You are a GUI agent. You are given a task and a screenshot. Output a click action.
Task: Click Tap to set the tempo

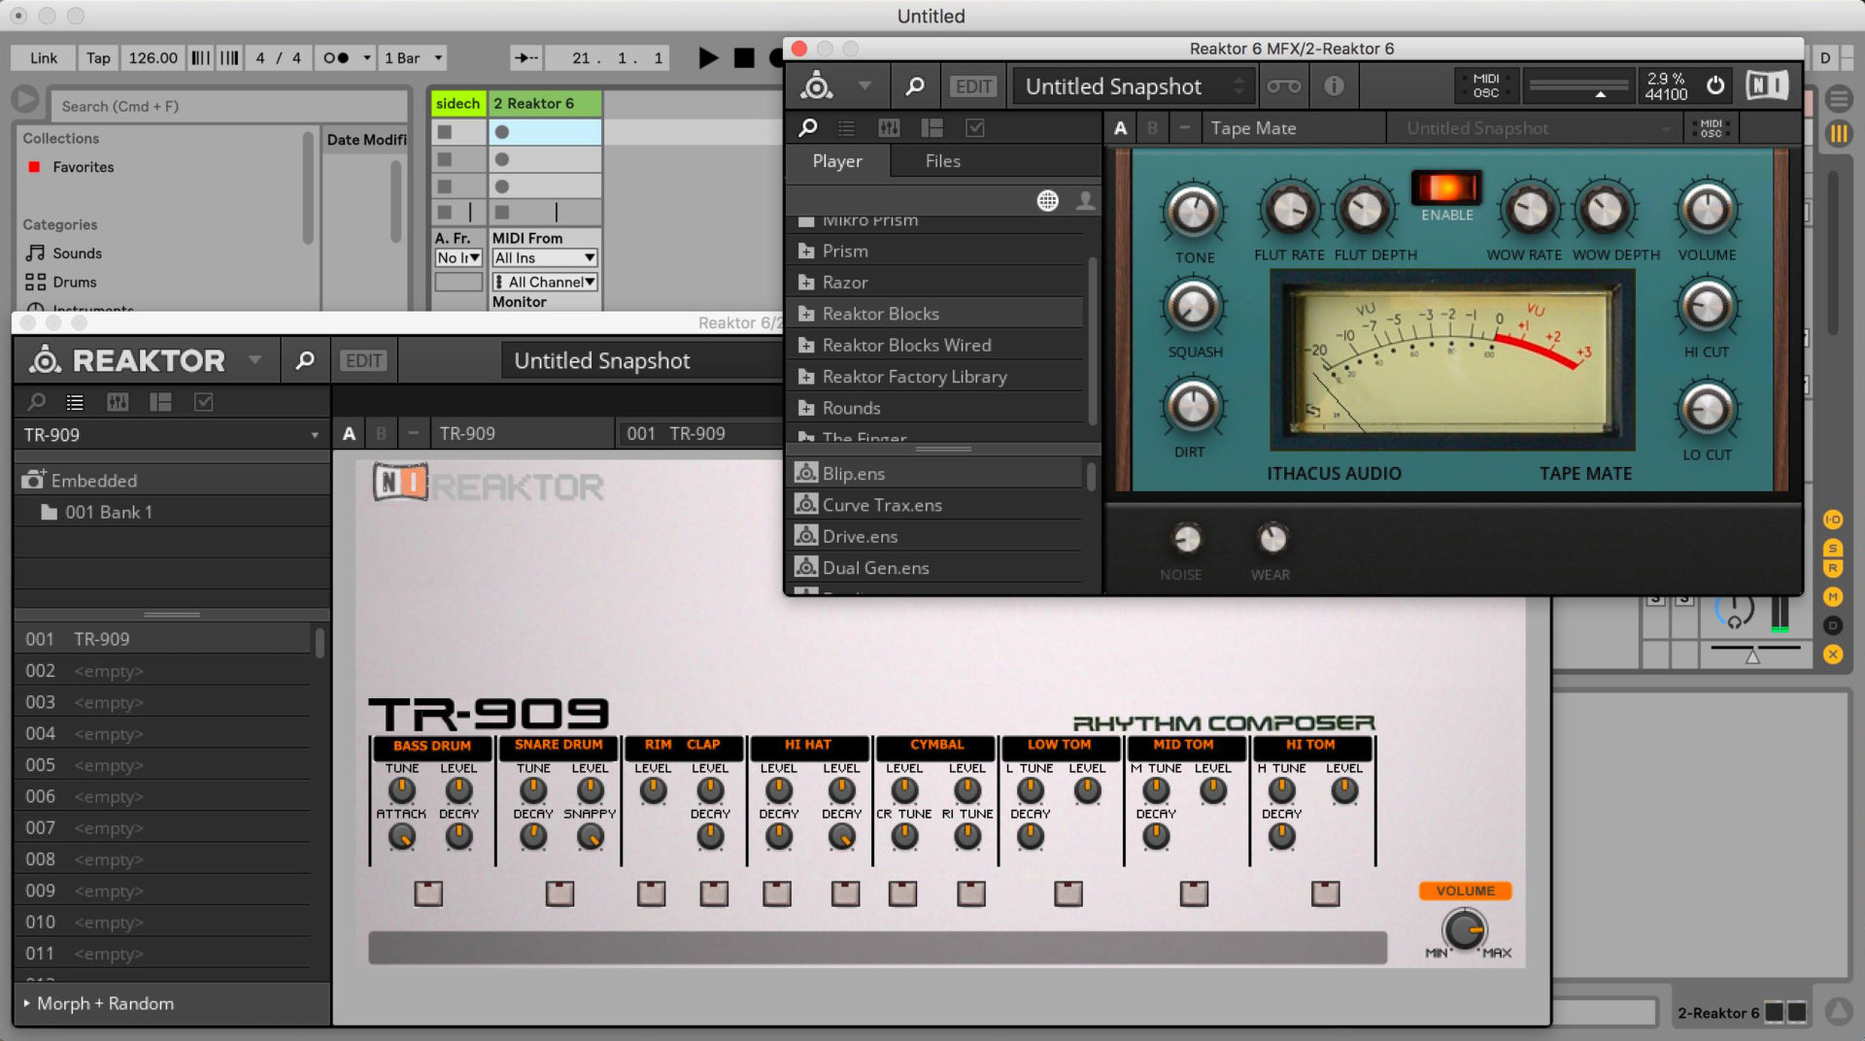tap(97, 57)
